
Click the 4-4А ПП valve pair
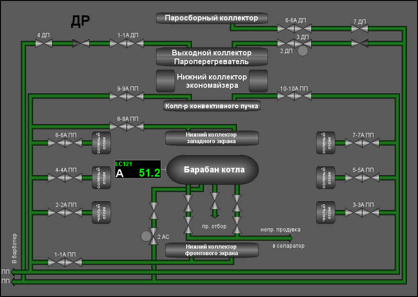[65, 178]
